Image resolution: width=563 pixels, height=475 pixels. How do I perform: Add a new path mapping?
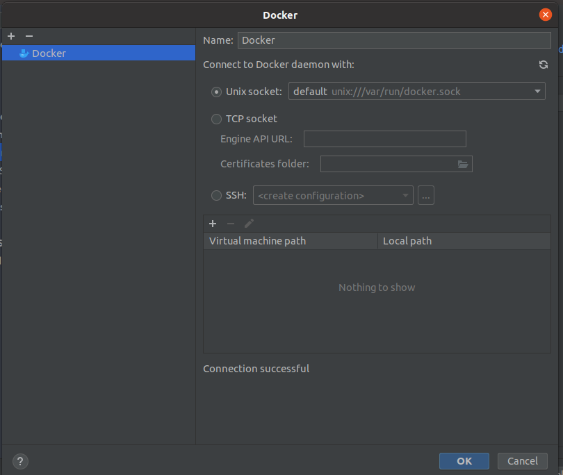(x=213, y=224)
